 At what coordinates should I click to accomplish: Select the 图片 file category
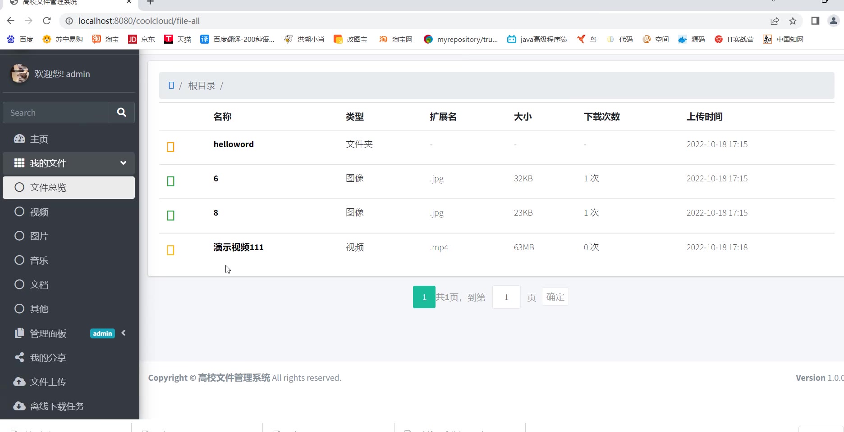pyautogui.click(x=39, y=236)
